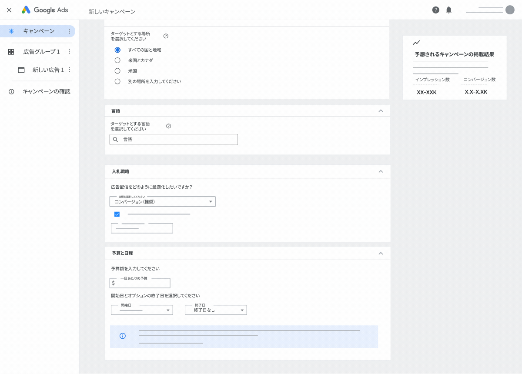Open the 終了日 終了日なし dropdown
The width and height of the screenshot is (522, 374).
(x=216, y=310)
